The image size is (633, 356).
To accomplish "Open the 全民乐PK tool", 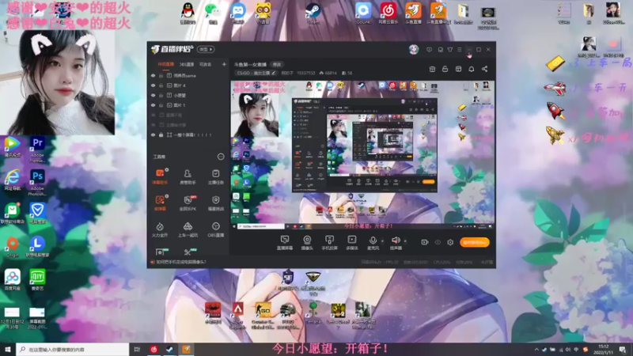I will [188, 203].
